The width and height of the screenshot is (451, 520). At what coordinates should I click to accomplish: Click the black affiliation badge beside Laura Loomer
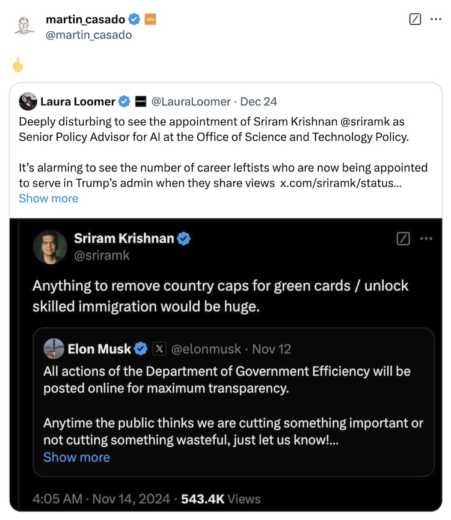tap(140, 101)
